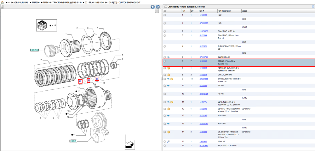Open the 03 - TRANSMISSION breadcrumb

pyautogui.click(x=94, y=3)
